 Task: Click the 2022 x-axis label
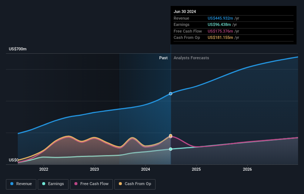pos(44,169)
